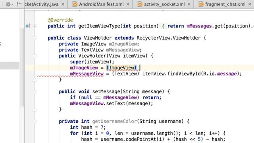Click username.length() in the for loop
Viewport: 254px width, 143px height.
[x=155, y=133]
